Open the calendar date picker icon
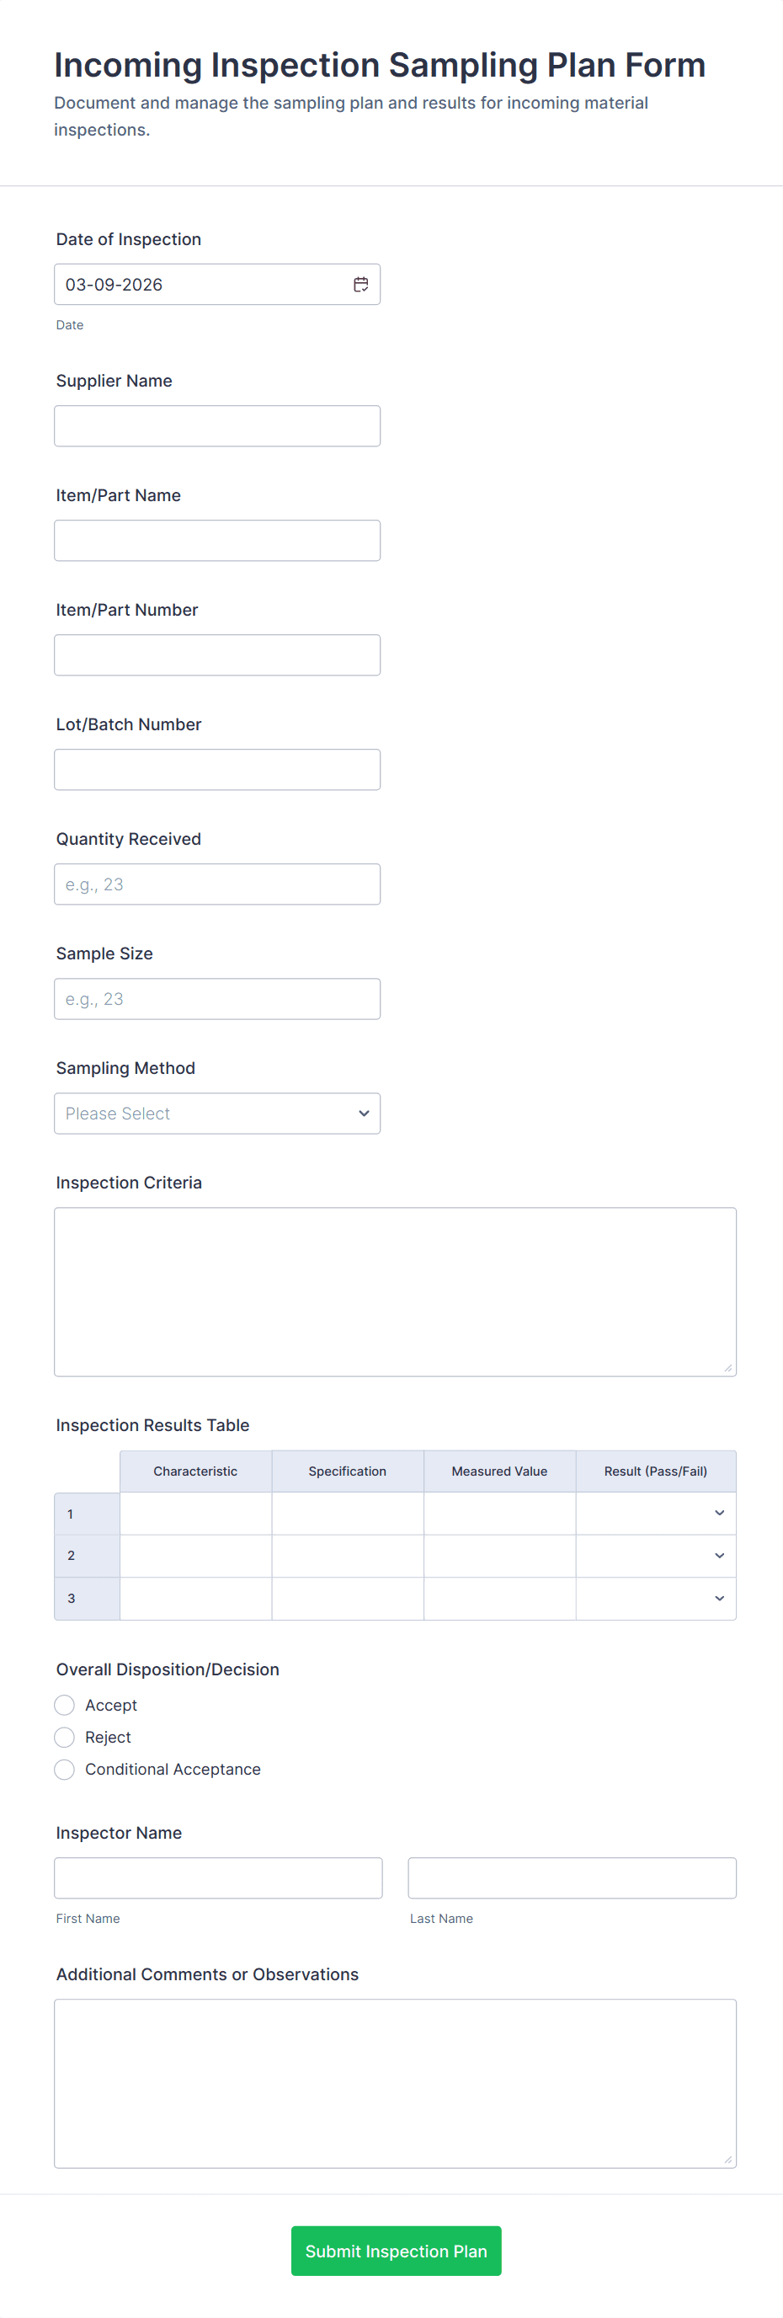The height and width of the screenshot is (2318, 783). pos(360,285)
